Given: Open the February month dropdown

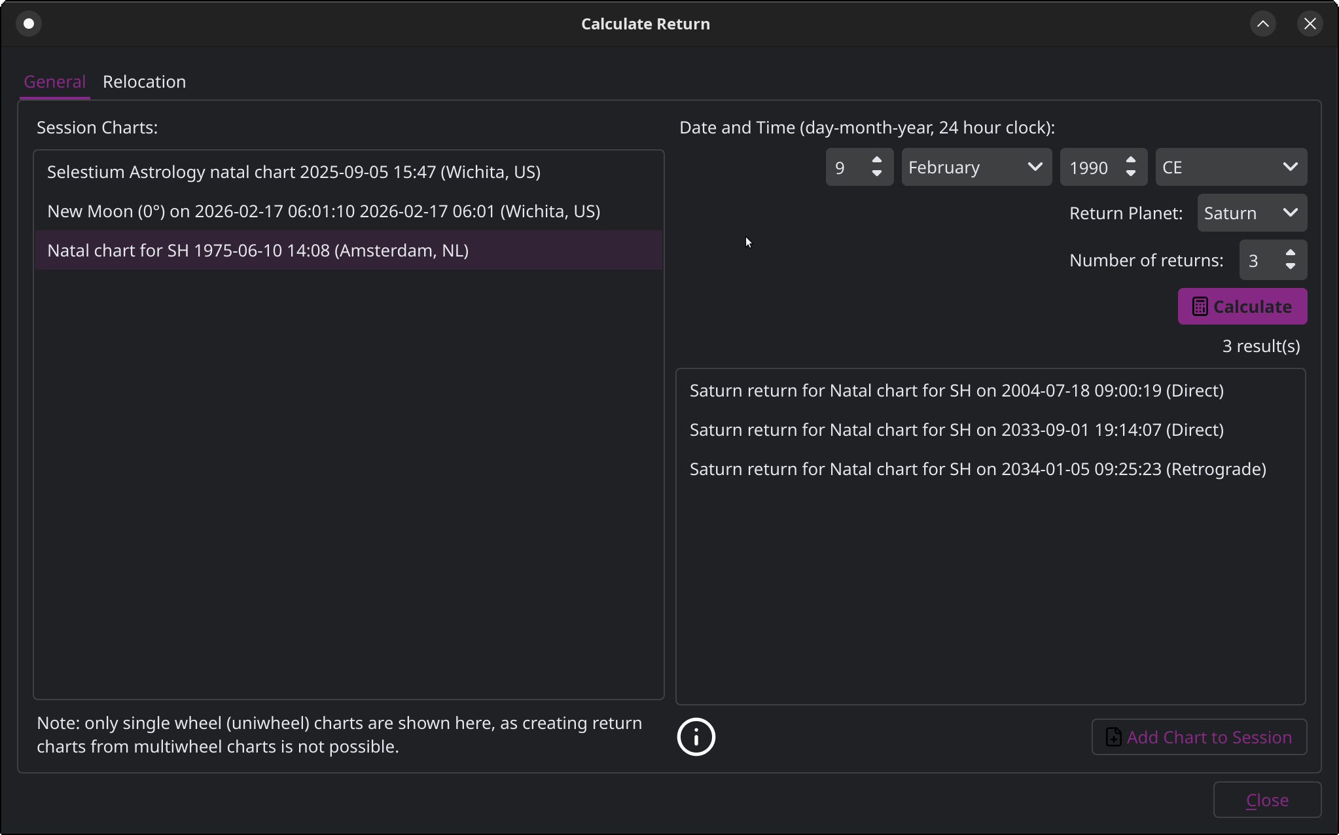Looking at the screenshot, I should (x=976, y=168).
